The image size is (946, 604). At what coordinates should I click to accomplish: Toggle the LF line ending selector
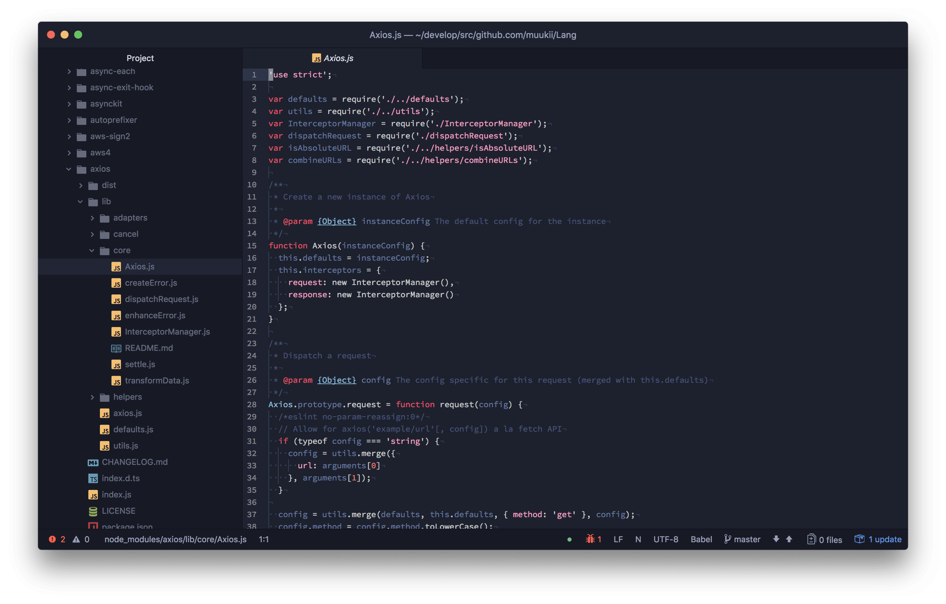[618, 539]
